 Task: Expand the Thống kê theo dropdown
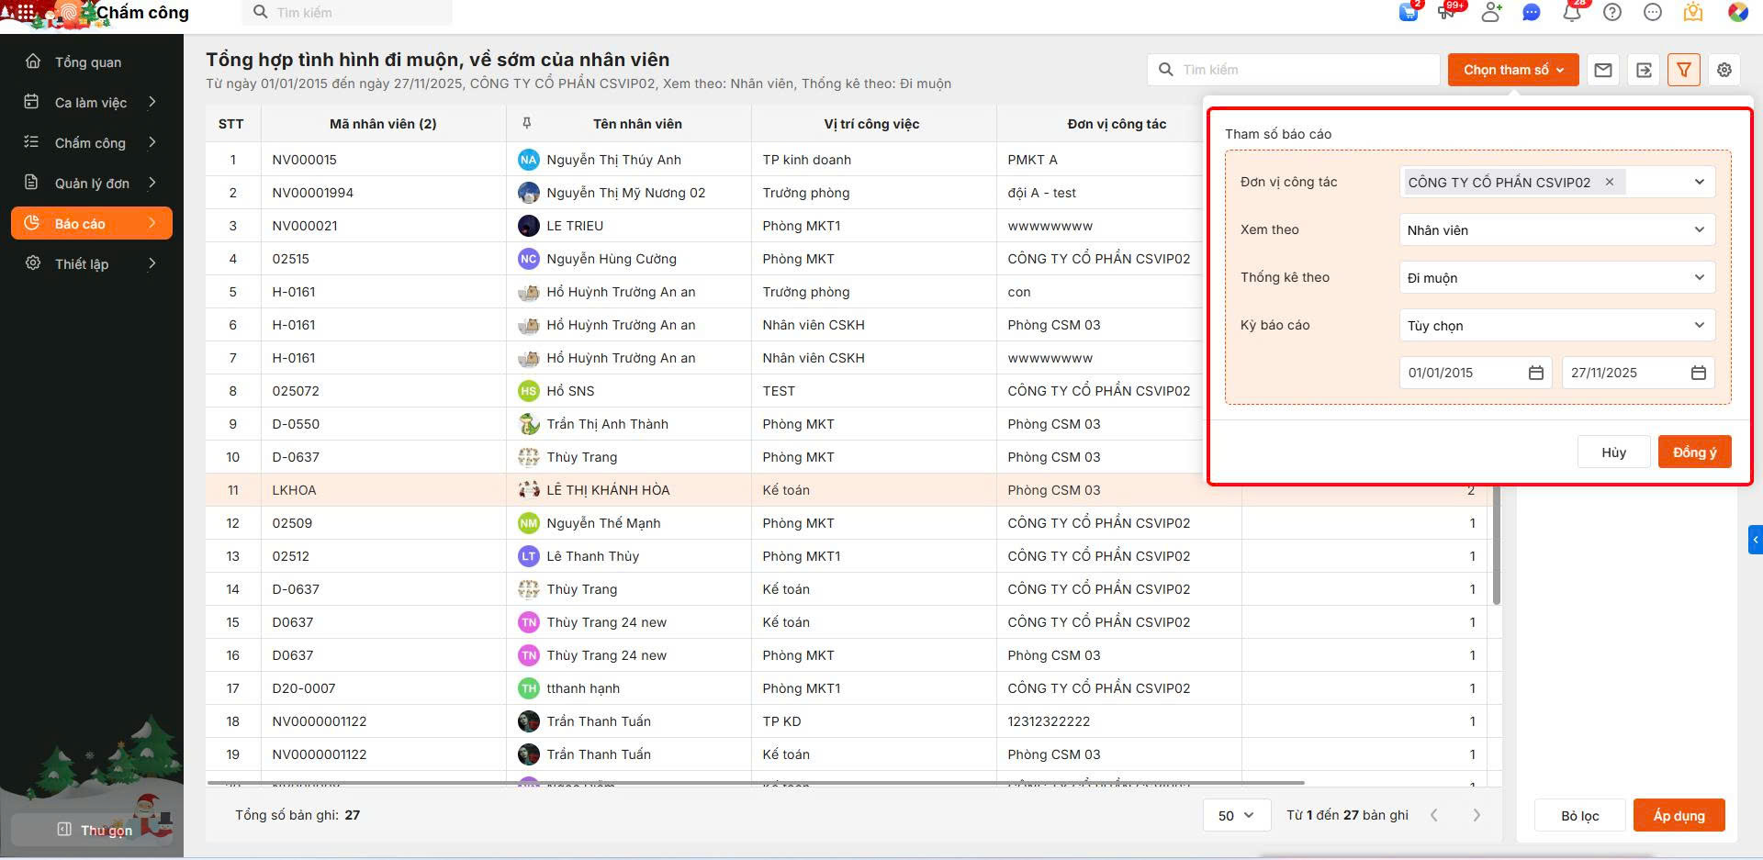click(1556, 277)
